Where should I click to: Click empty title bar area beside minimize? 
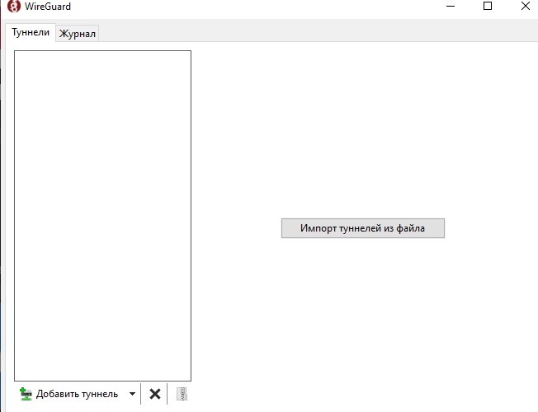[x=330, y=7]
